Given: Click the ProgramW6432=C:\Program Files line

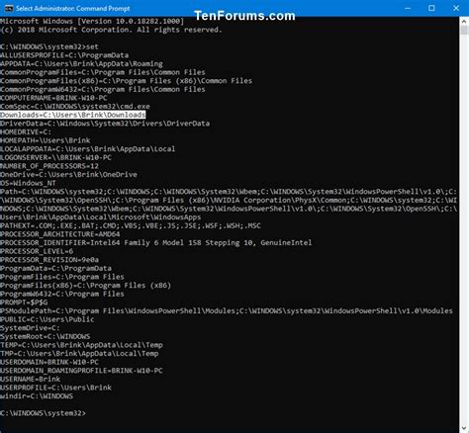Looking at the screenshot, I should (x=62, y=294).
